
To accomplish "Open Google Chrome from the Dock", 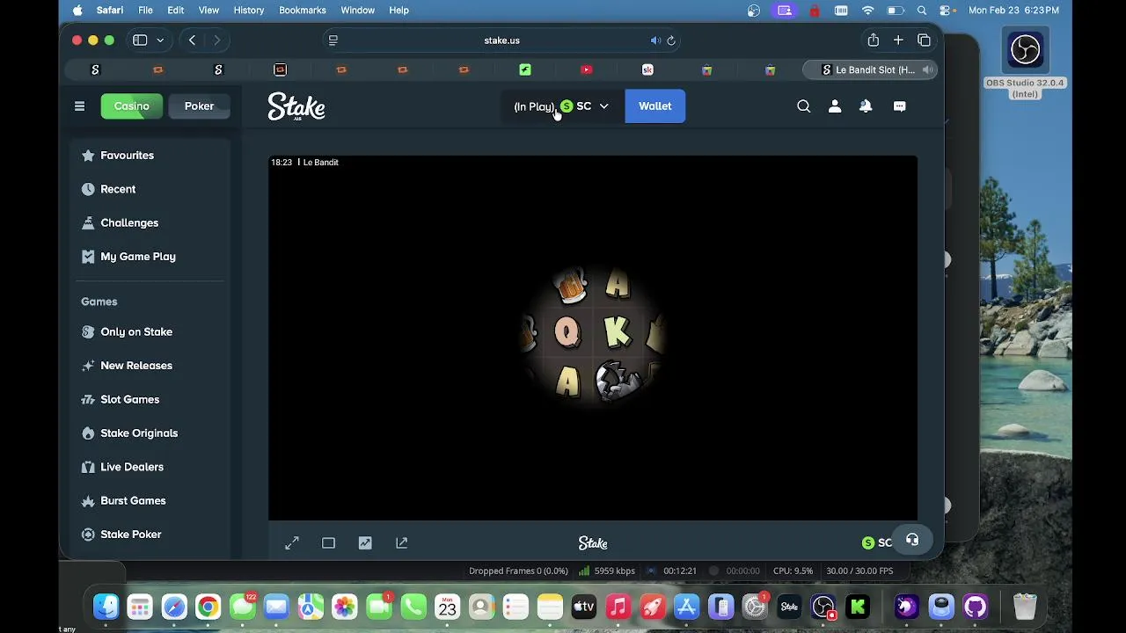I will [x=208, y=607].
